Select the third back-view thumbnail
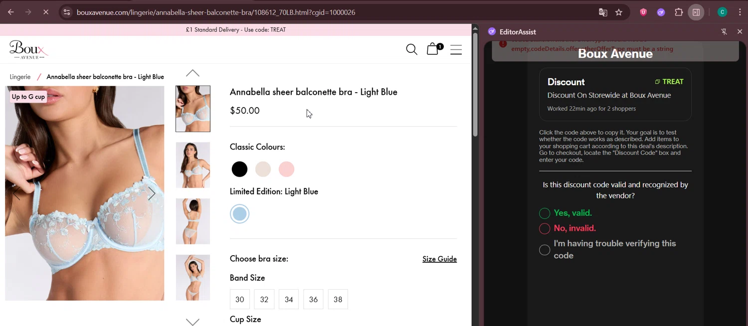 click(x=193, y=221)
